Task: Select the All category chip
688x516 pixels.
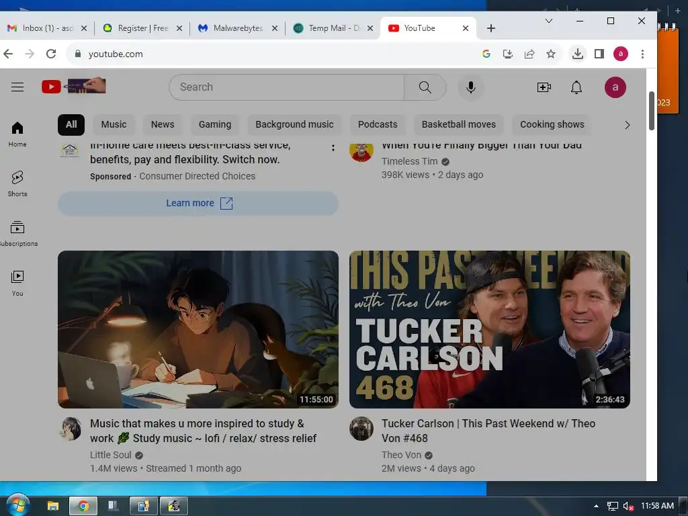Action: pyautogui.click(x=71, y=124)
